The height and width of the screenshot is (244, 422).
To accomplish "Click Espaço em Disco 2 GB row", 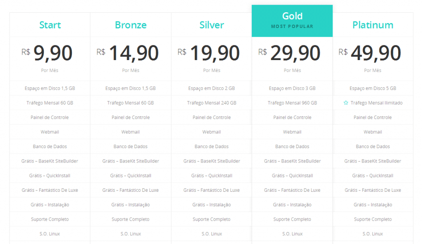I will (211, 88).
